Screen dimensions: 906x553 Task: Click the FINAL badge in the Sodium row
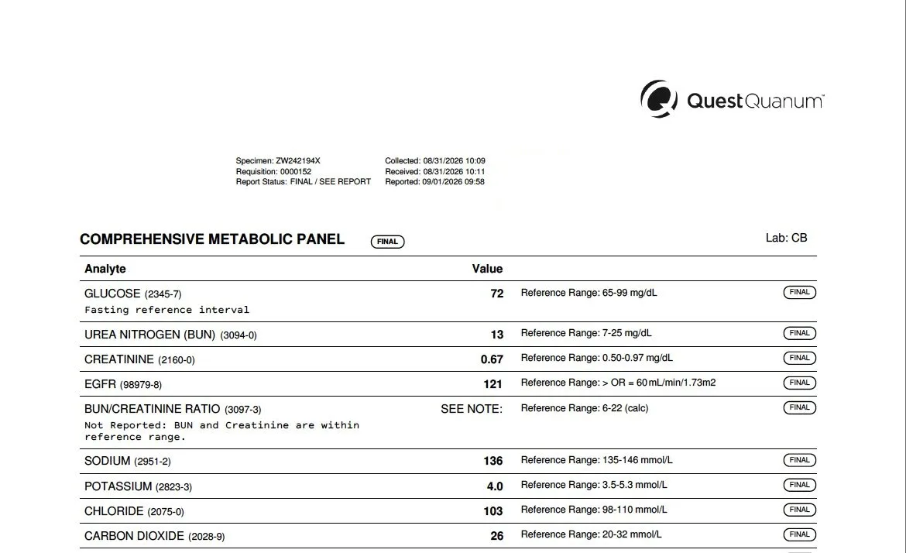tap(800, 461)
